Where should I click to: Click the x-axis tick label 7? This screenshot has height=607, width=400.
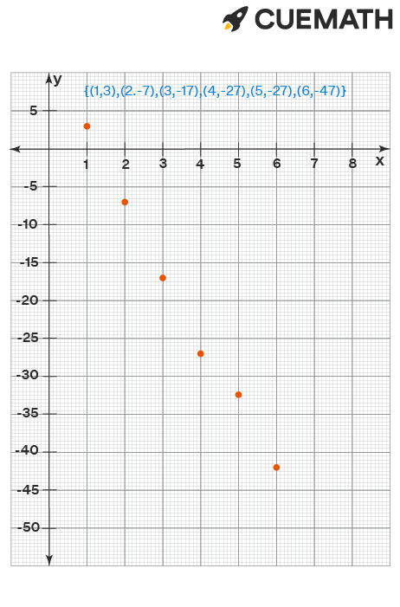[314, 164]
